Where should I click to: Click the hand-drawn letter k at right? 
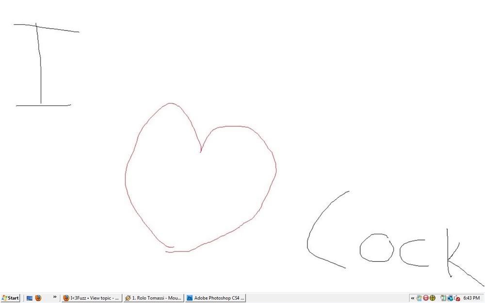[448, 252]
